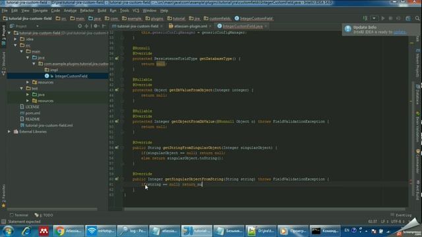Image resolution: width=422 pixels, height=237 pixels.
Task: Toggle the Favorites side tool window
Action: [3, 196]
